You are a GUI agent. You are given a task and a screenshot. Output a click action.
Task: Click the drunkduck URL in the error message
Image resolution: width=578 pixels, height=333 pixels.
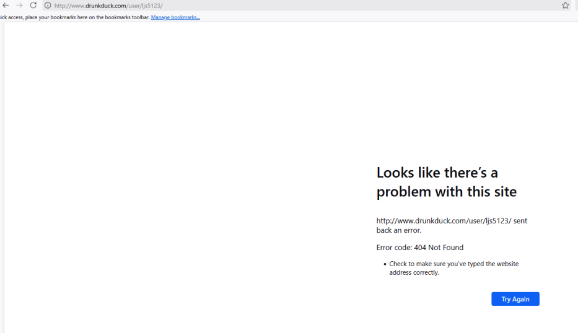tap(444, 221)
